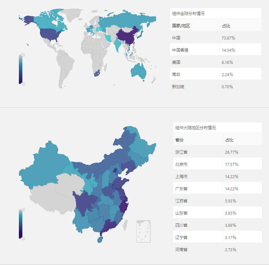Click the 17.57% value
Viewport: 269px width, 265px height.
[232, 165]
